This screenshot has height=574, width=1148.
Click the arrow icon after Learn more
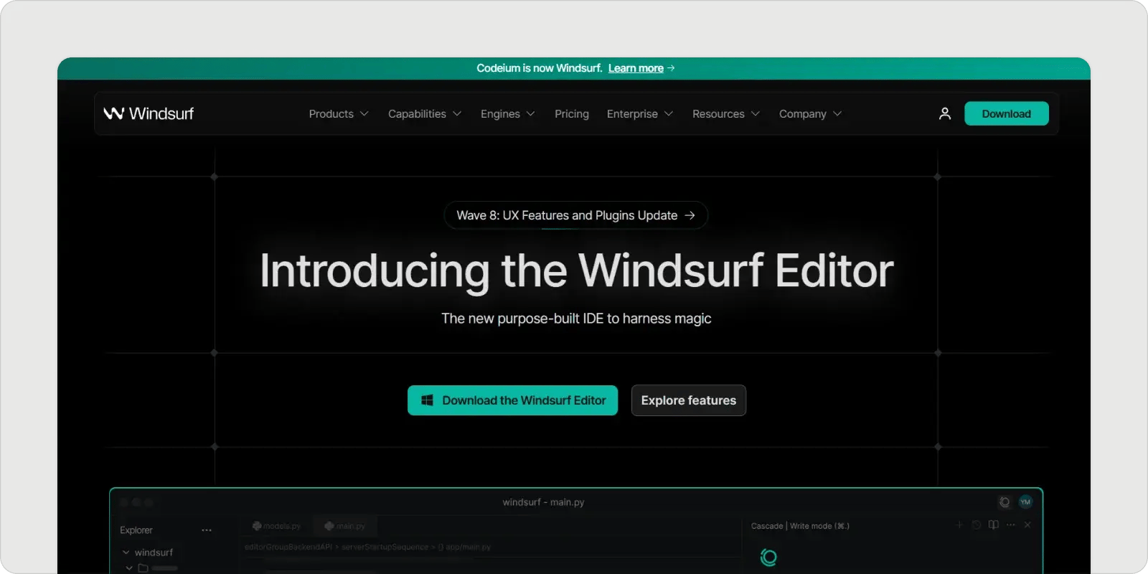point(671,68)
